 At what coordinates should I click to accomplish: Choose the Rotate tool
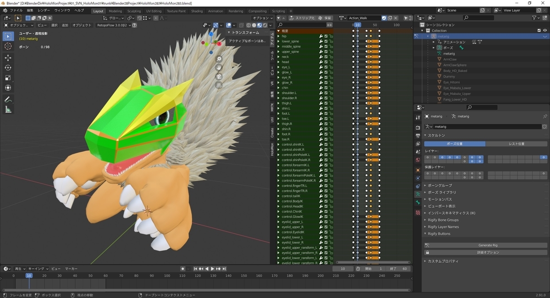8,67
